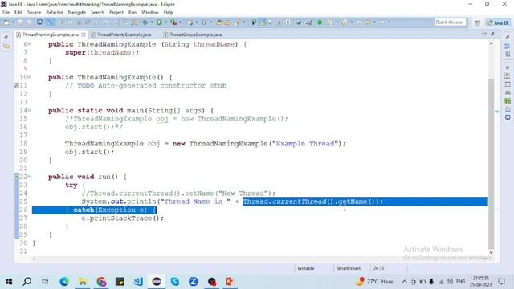Open the Project menu
This screenshot has width=514, height=289.
click(116, 13)
